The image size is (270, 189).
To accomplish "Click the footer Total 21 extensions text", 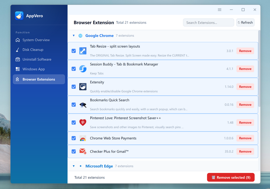I will pyautogui.click(x=89, y=177).
